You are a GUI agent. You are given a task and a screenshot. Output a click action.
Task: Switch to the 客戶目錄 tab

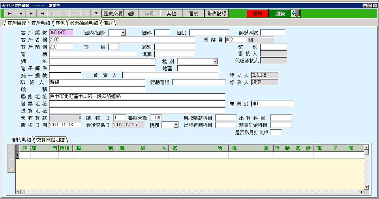17,23
